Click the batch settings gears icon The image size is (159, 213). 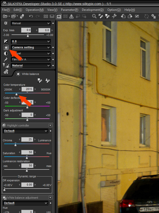[x=154, y=16]
